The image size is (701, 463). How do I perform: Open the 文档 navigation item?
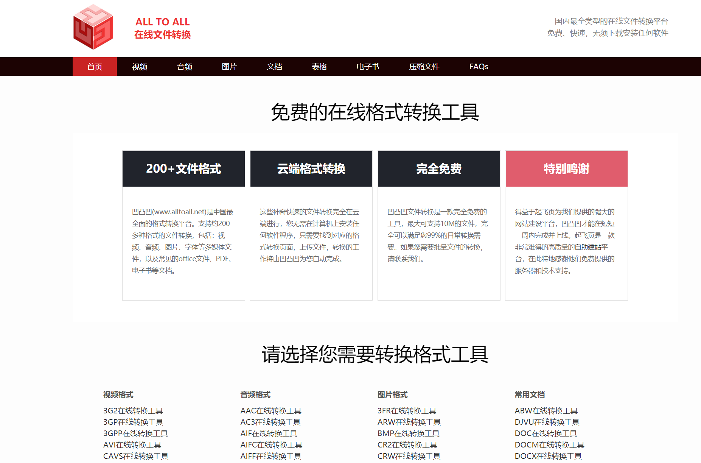[x=274, y=67]
